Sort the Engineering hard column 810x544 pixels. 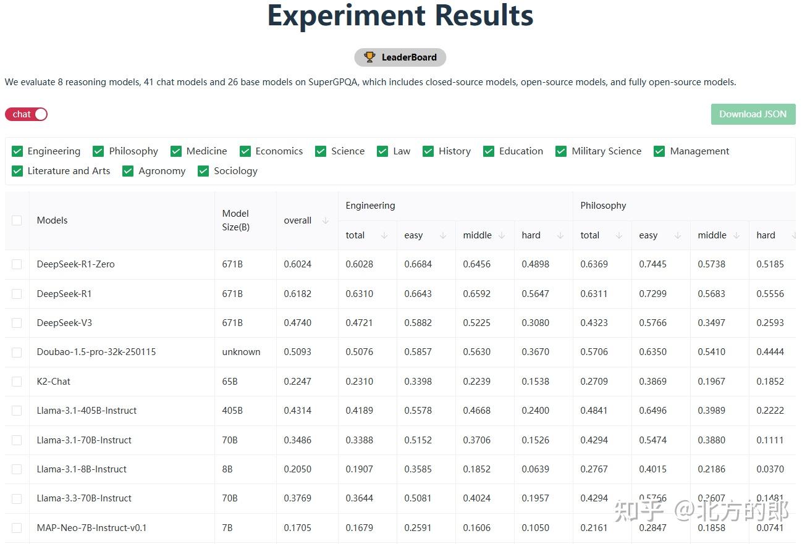click(x=560, y=235)
